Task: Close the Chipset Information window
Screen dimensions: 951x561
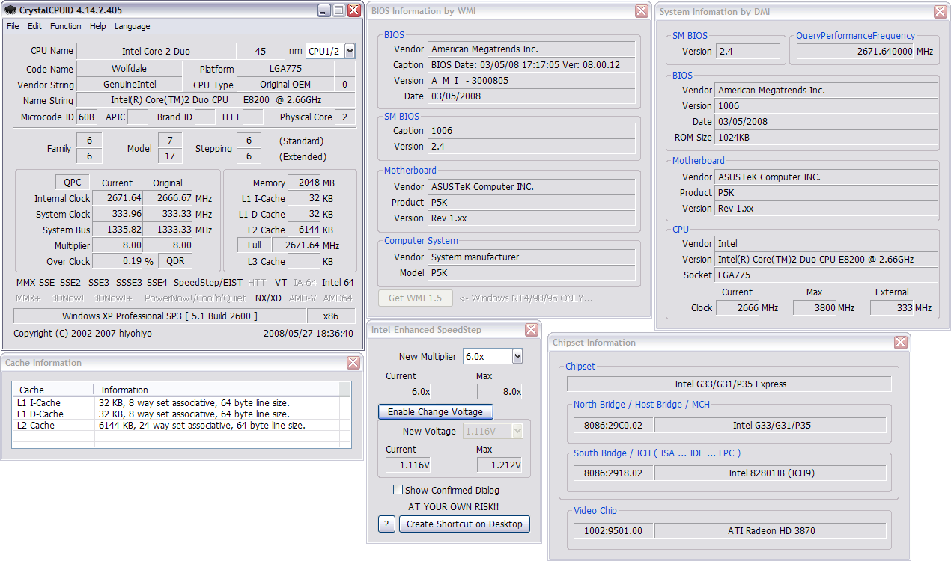Action: (x=901, y=343)
